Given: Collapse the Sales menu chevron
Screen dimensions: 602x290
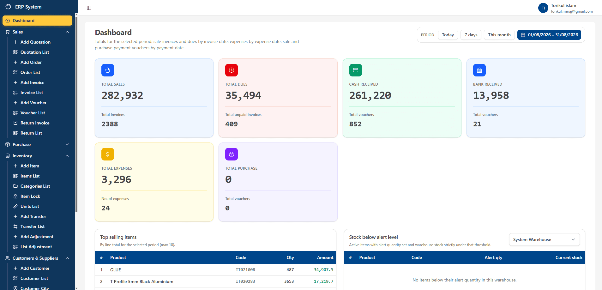Looking at the screenshot, I should [x=67, y=32].
